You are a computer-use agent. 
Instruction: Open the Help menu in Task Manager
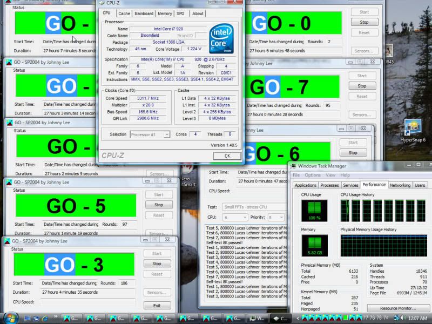coord(345,175)
